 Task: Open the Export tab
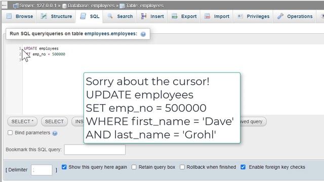click(x=184, y=16)
